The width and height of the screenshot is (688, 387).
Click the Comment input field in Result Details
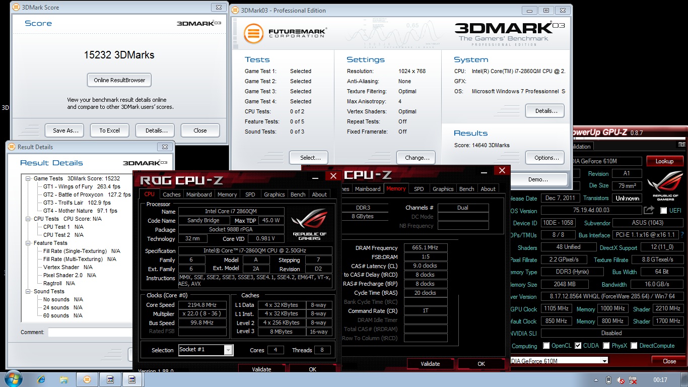click(90, 333)
